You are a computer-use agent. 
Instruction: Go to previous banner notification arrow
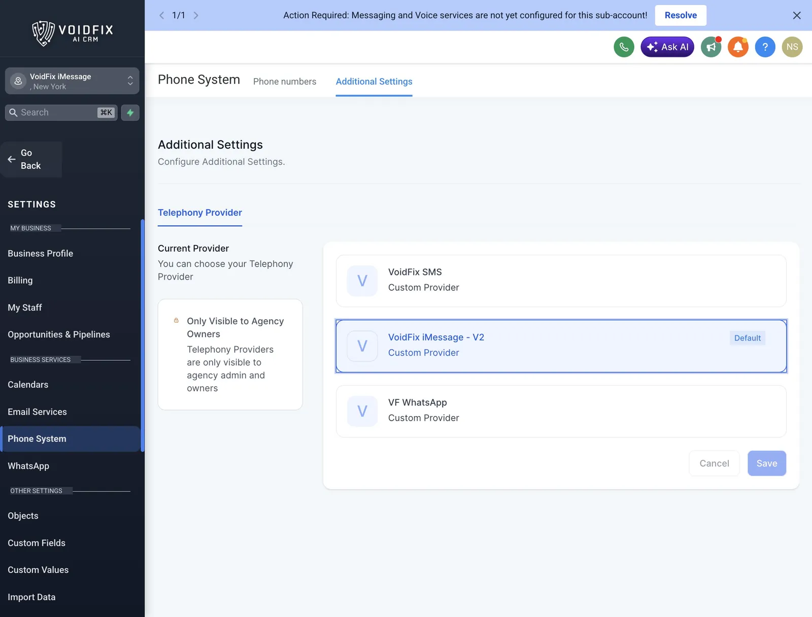pyautogui.click(x=161, y=15)
